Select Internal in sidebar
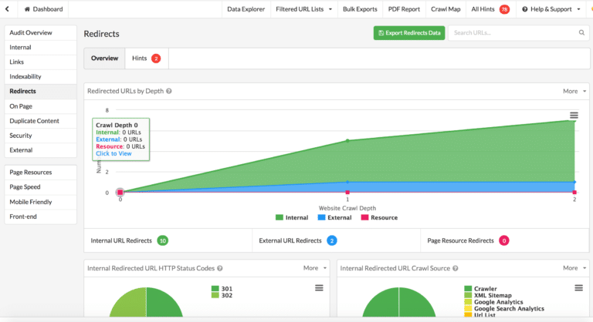Viewport: 593px width, 322px height. click(x=40, y=47)
